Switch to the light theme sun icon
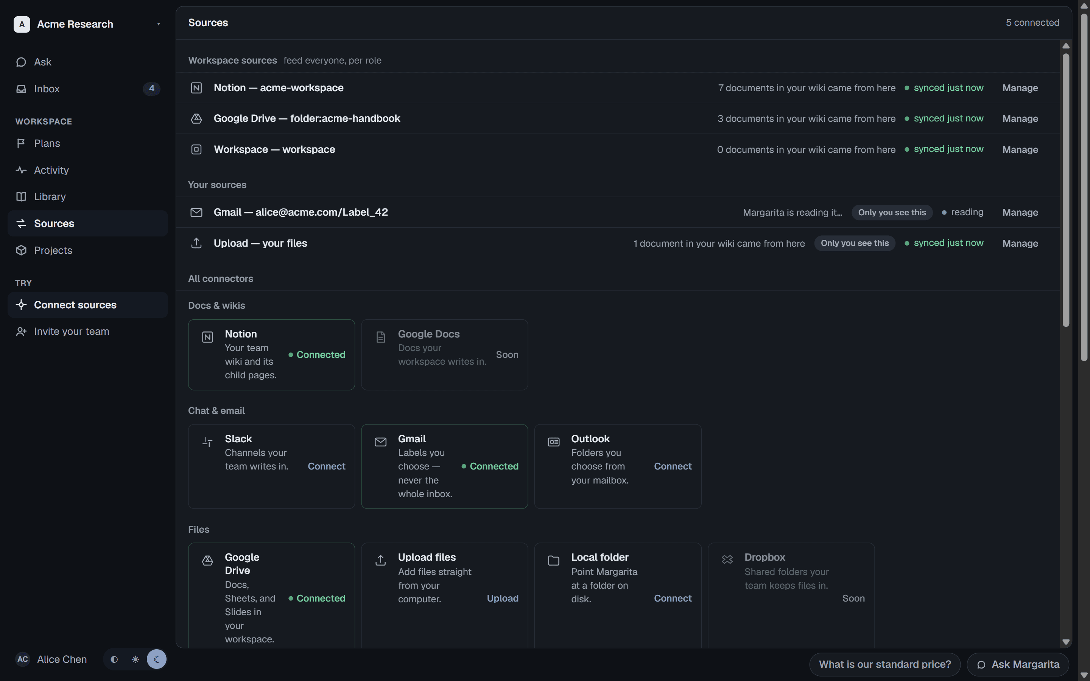This screenshot has height=681, width=1090. (x=135, y=659)
